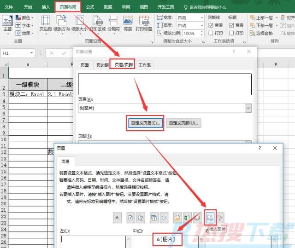This screenshot has height=248, width=295.
Task: Switch to the 插入 ribbon tab
Action: pyautogui.click(x=46, y=7)
